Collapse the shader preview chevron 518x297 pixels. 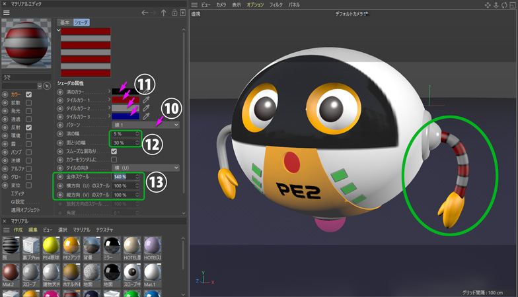coord(58,30)
